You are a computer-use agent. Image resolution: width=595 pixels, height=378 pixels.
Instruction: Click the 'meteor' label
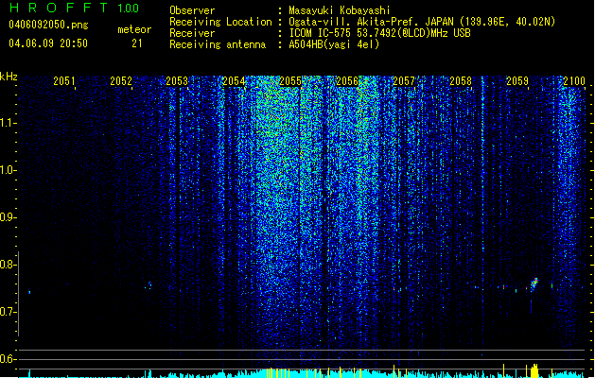[134, 29]
